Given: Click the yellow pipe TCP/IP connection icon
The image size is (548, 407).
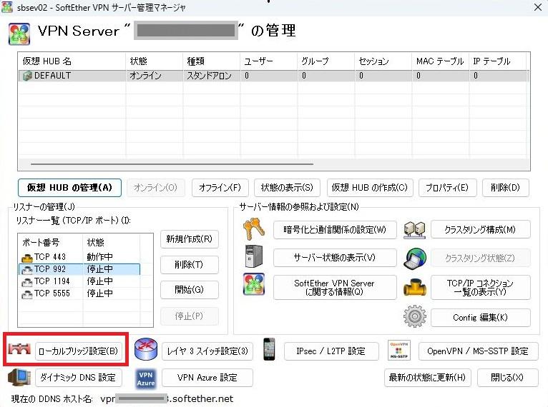Looking at the screenshot, I should click(x=414, y=287).
